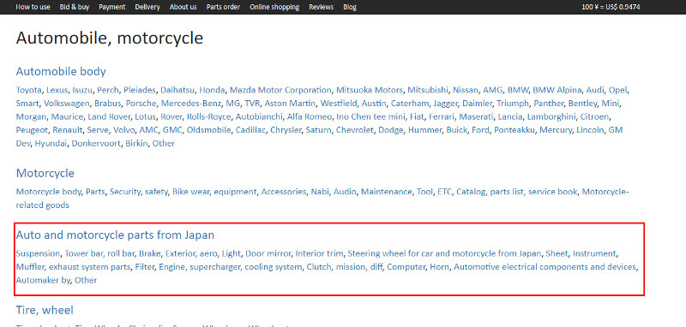
Task: Select the Mitsubishi brand link
Action: click(428, 91)
